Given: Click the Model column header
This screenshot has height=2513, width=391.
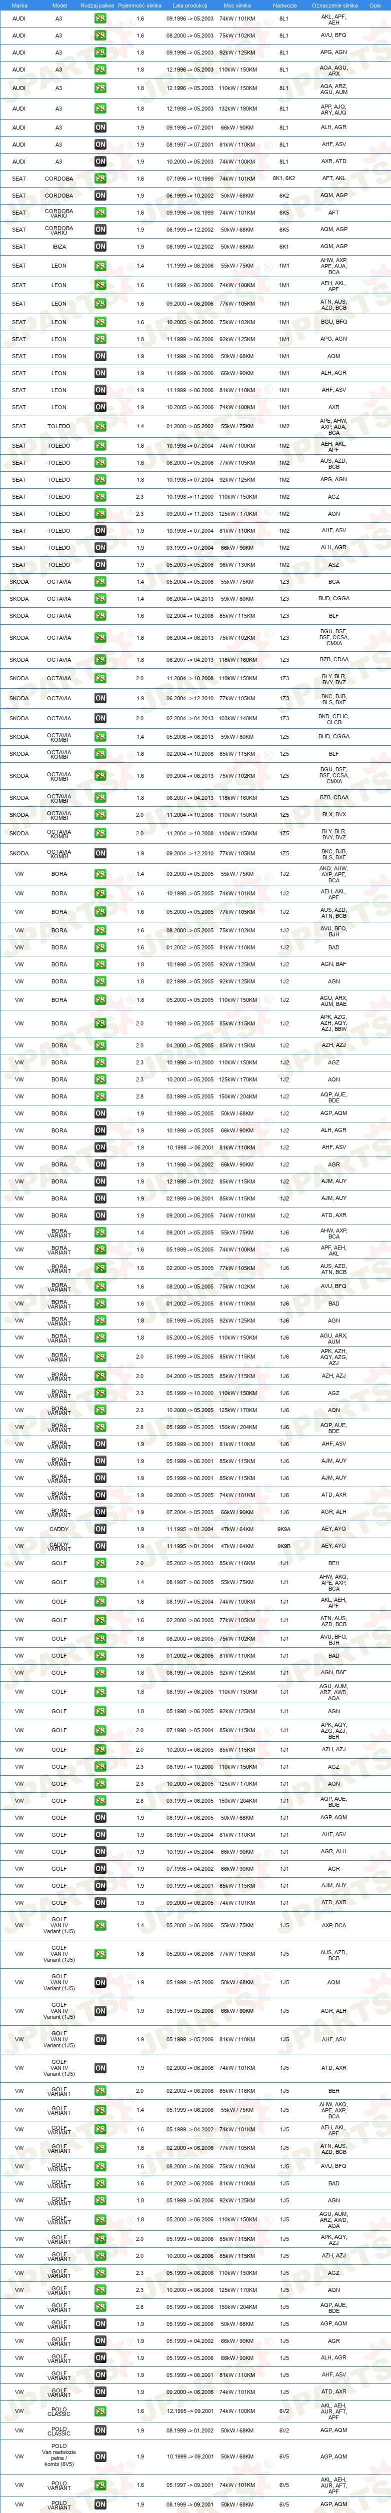Looking at the screenshot, I should pos(59,5).
